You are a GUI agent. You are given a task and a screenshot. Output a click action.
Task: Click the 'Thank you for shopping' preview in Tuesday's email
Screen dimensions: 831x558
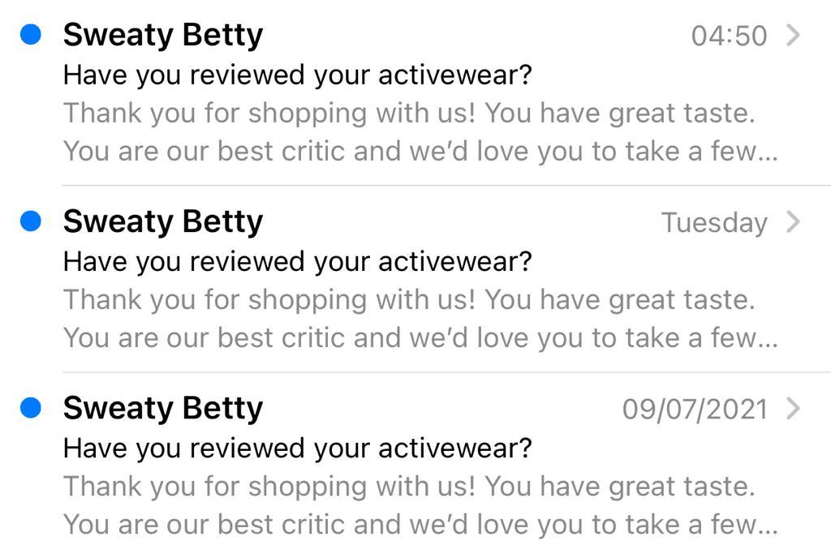409,300
